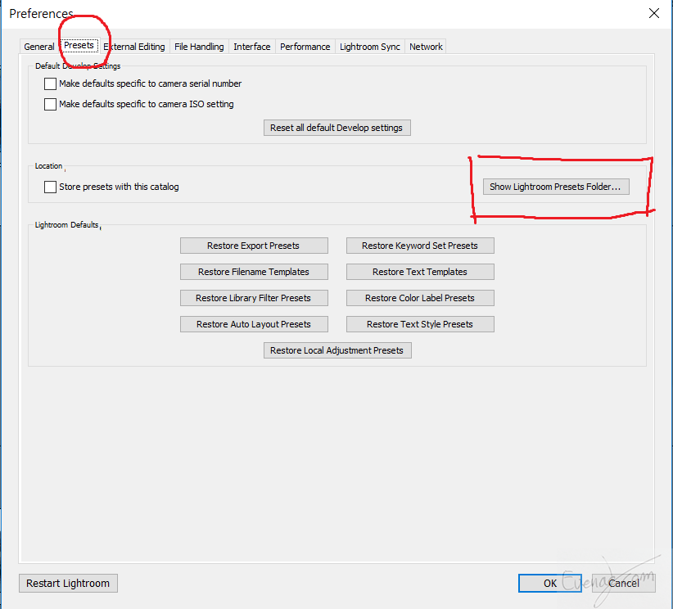The image size is (673, 609).
Task: Click Restore Export Presets
Action: tap(254, 246)
